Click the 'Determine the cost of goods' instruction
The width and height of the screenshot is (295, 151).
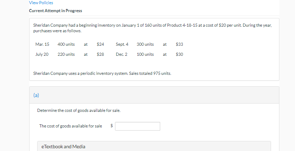[79, 110]
